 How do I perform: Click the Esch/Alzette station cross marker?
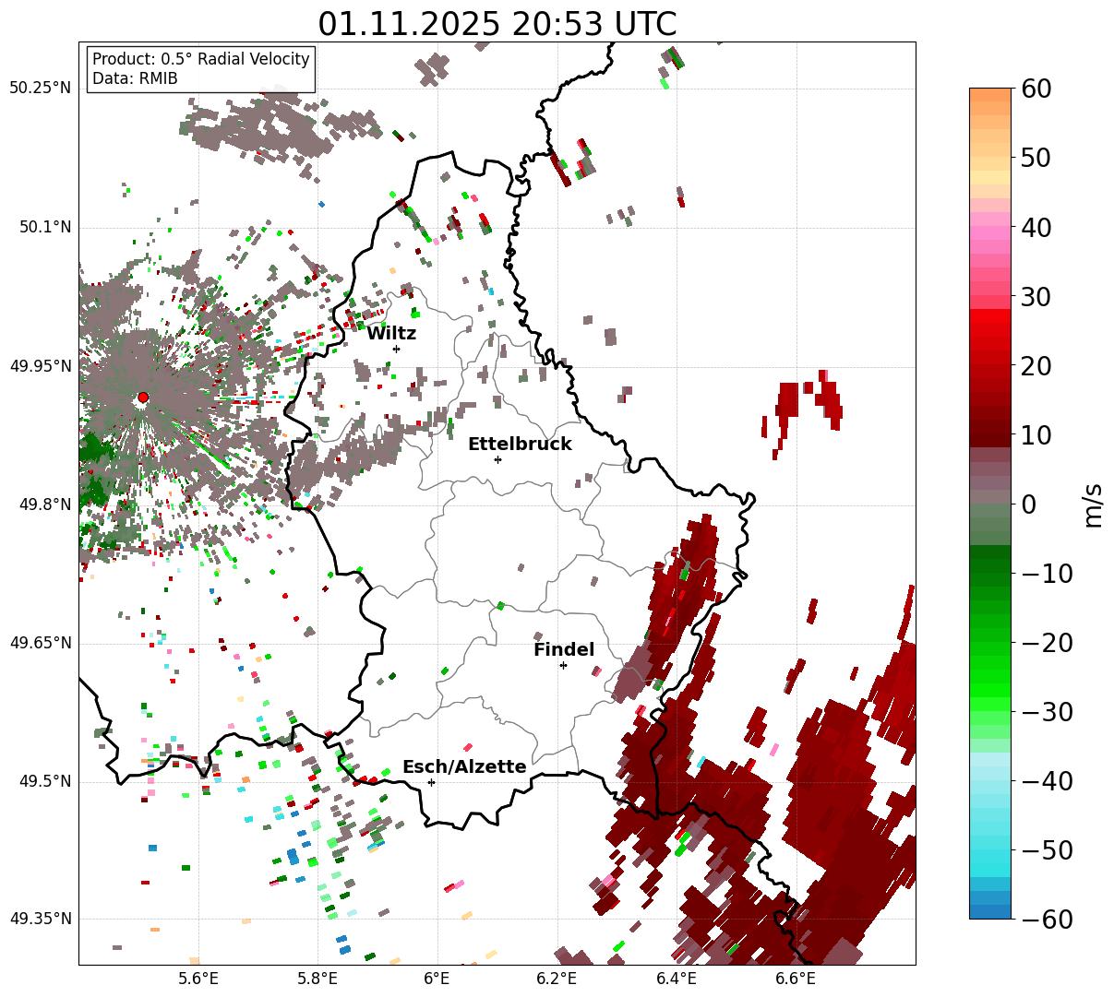coord(431,782)
